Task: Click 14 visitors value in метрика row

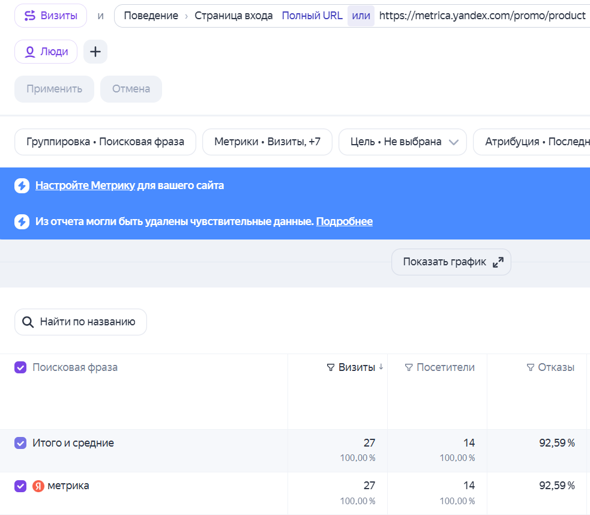Action: [x=469, y=486]
